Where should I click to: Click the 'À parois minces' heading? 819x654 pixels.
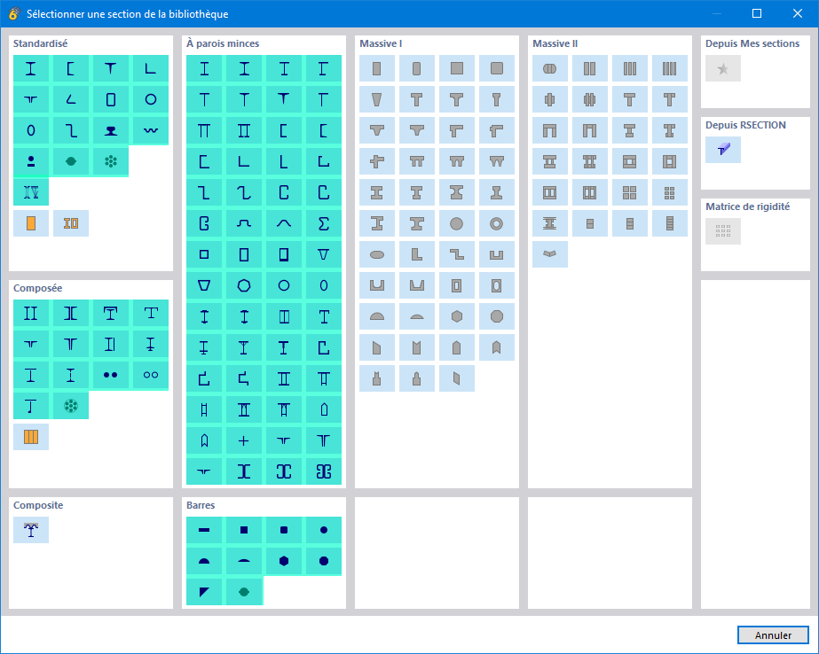click(x=223, y=43)
